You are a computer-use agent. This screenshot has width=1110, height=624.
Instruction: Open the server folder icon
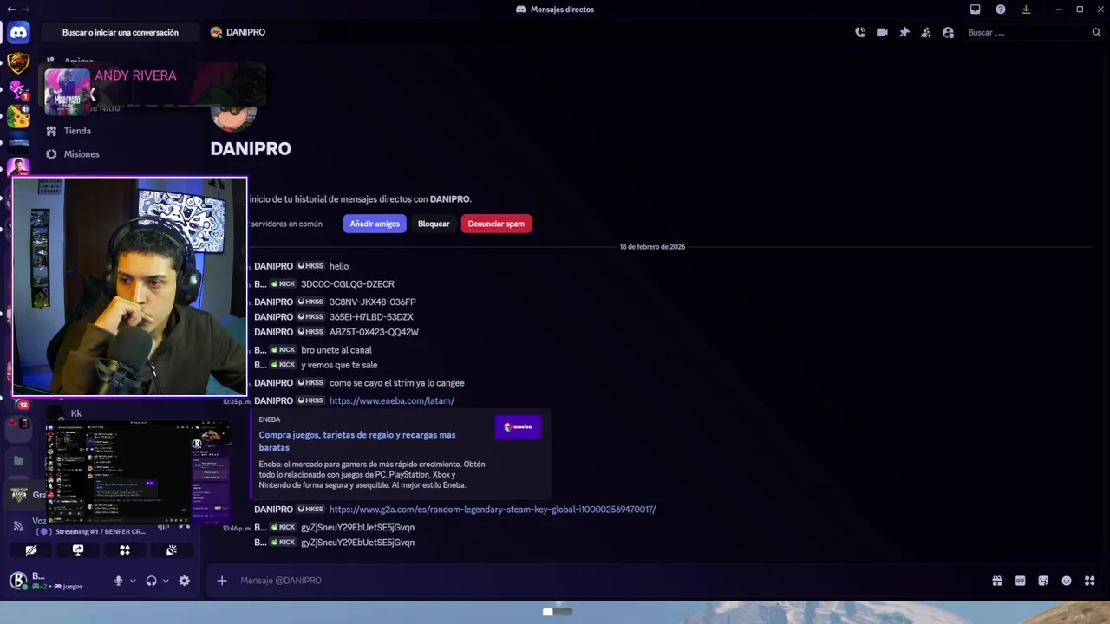point(18,460)
